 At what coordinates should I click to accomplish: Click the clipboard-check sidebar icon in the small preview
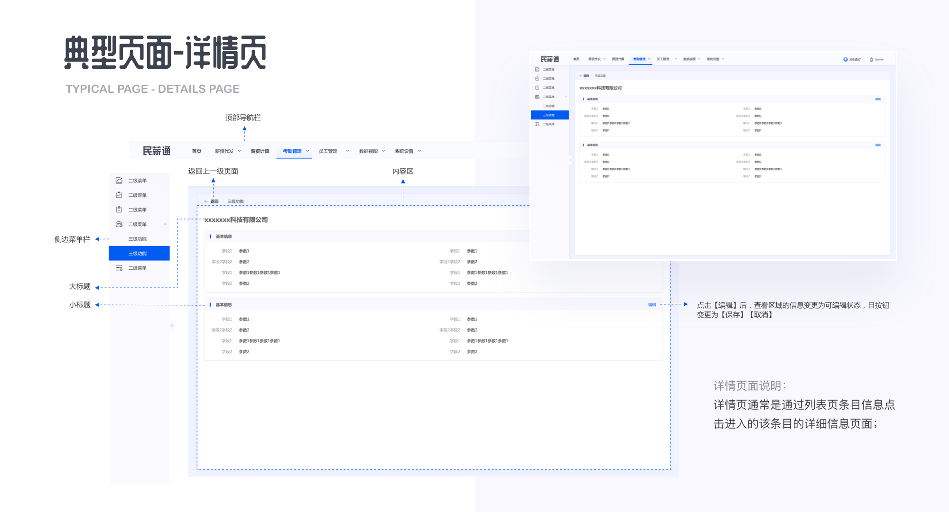point(537,79)
